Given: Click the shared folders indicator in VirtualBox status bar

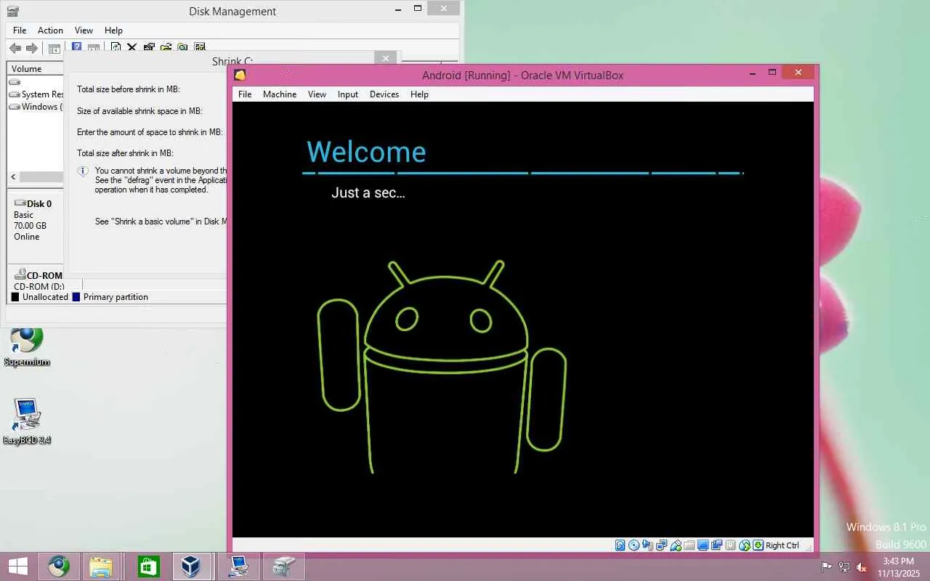Looking at the screenshot, I should coord(689,545).
